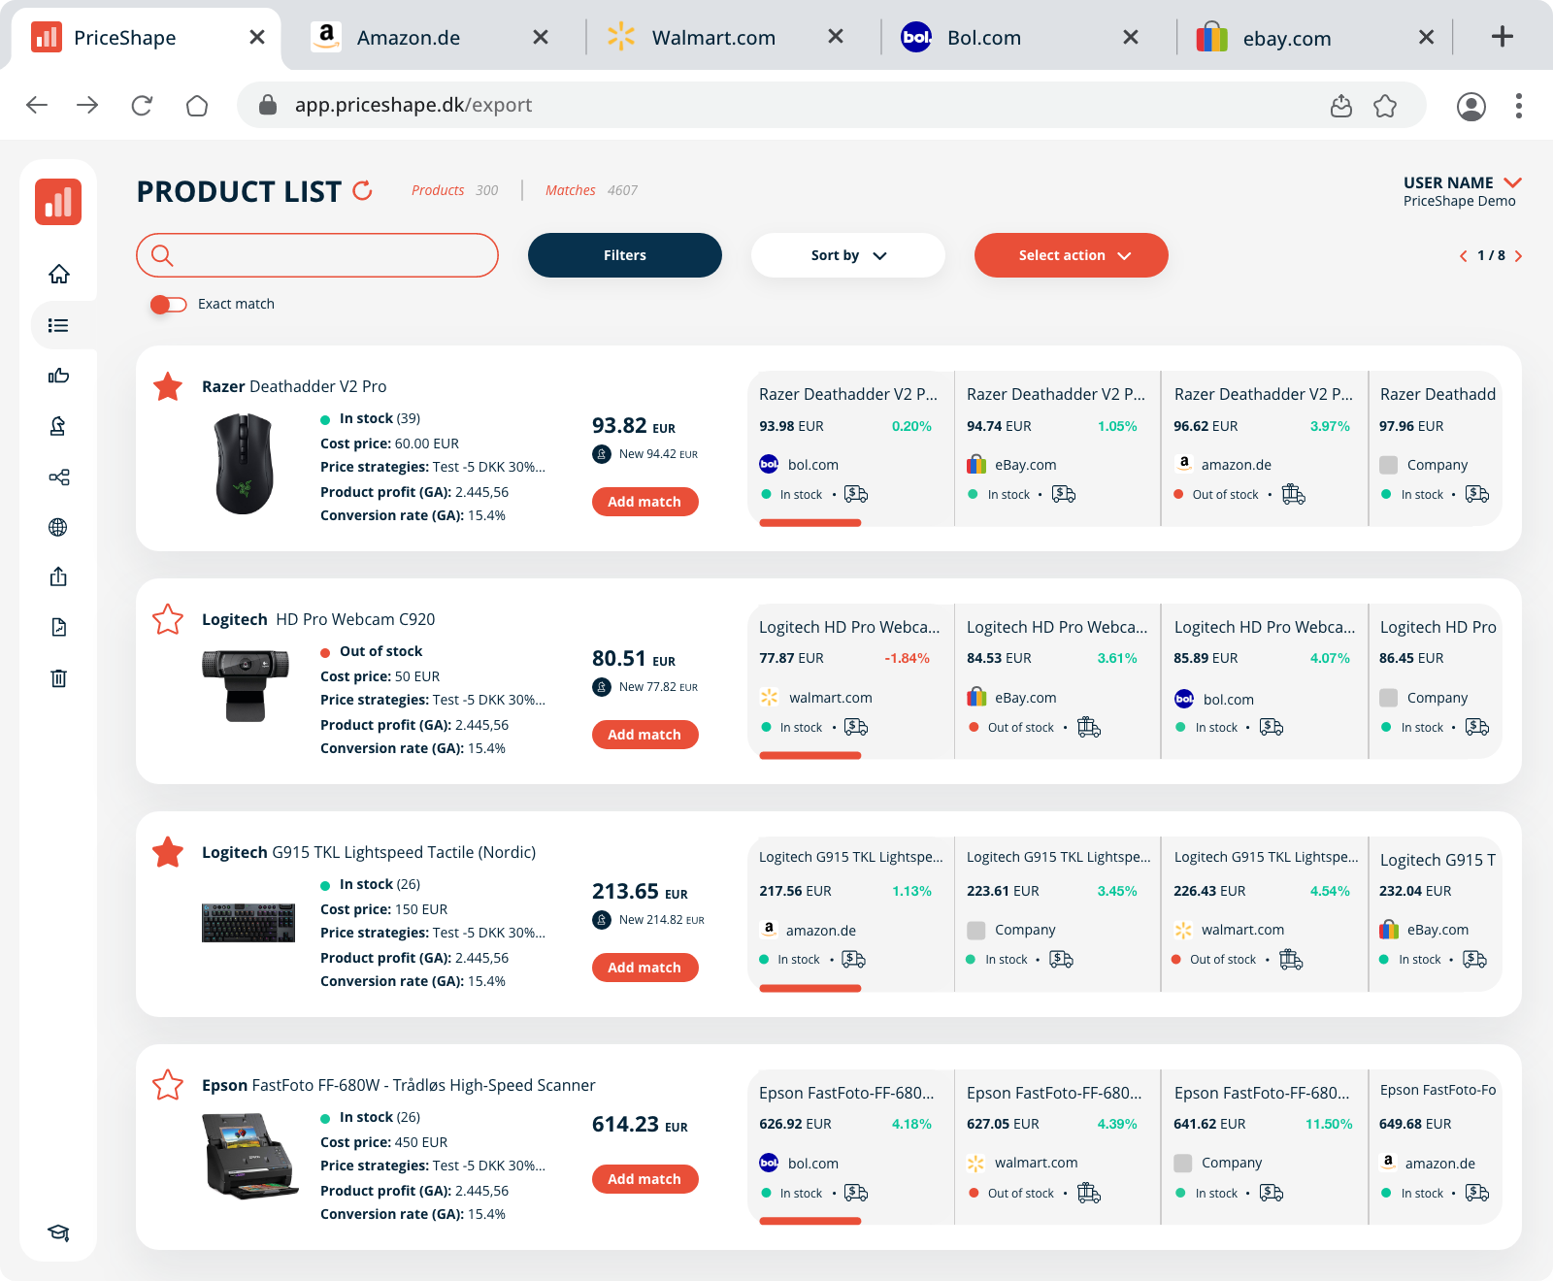The width and height of the screenshot is (1553, 1281).
Task: Open the export upload sidebar icon
Action: coord(58,576)
